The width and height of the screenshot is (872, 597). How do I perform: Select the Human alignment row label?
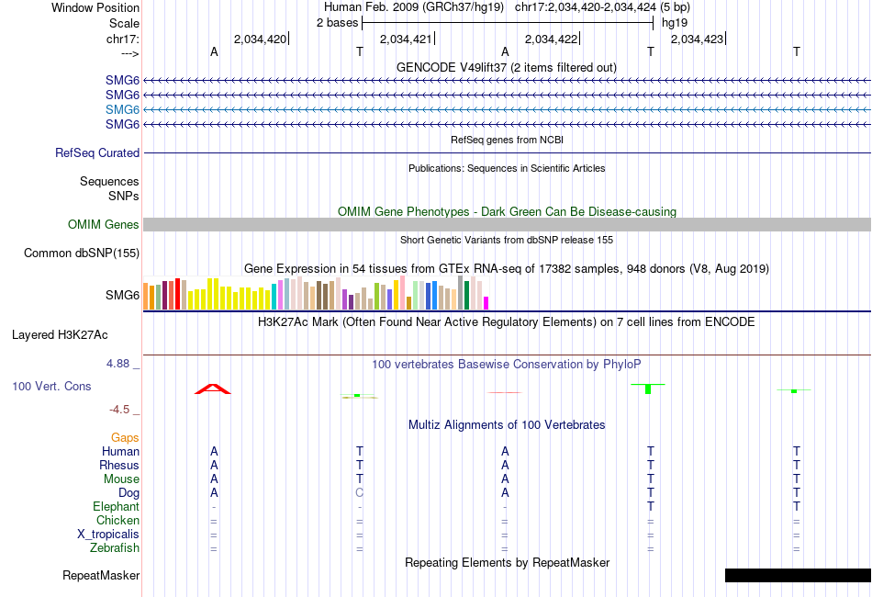[120, 451]
